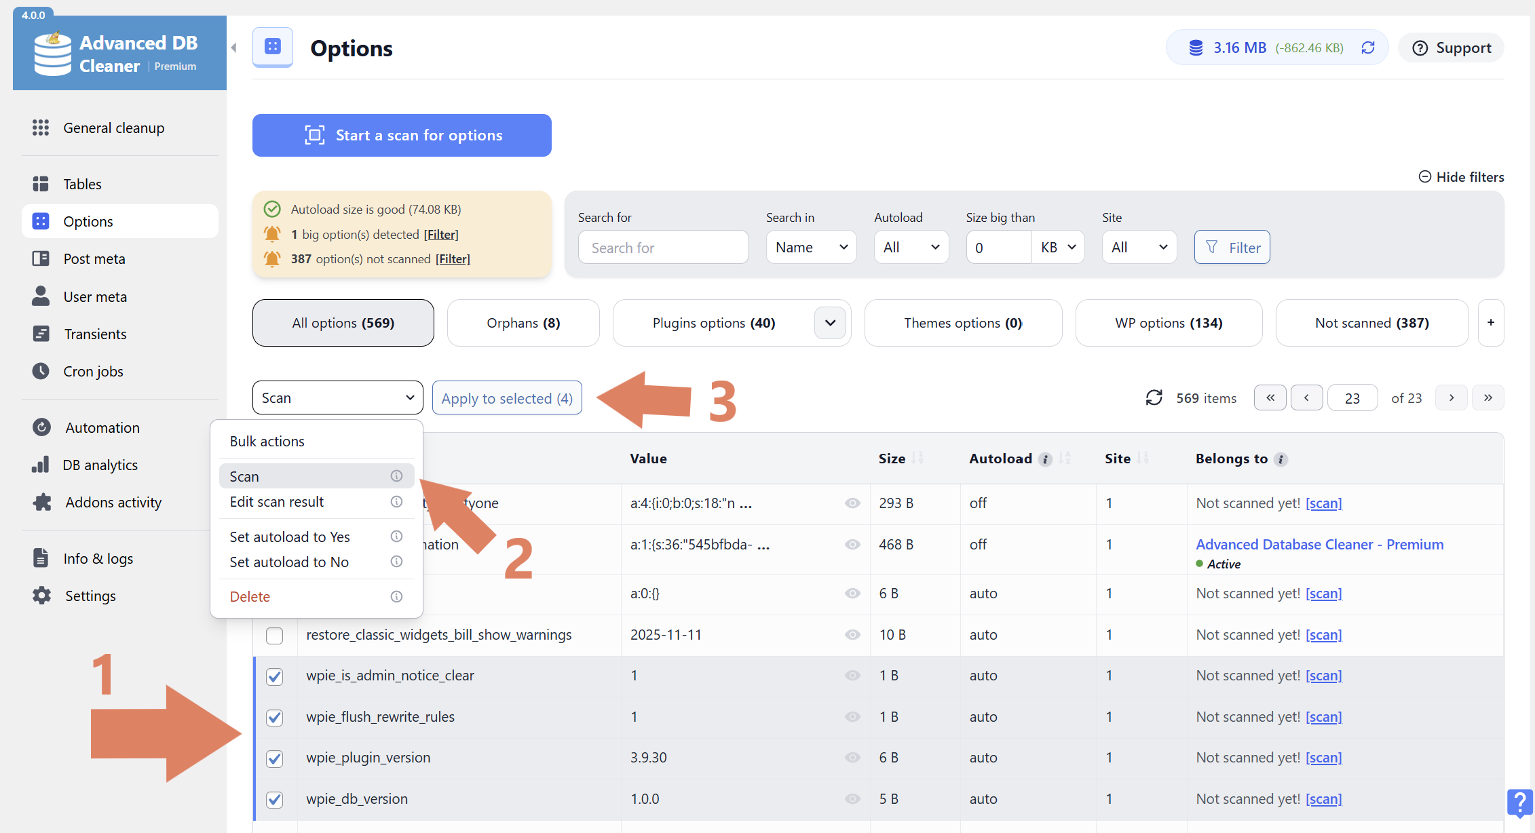Image resolution: width=1535 pixels, height=833 pixels.
Task: Switch to the Orphans (8) tab
Action: click(523, 323)
